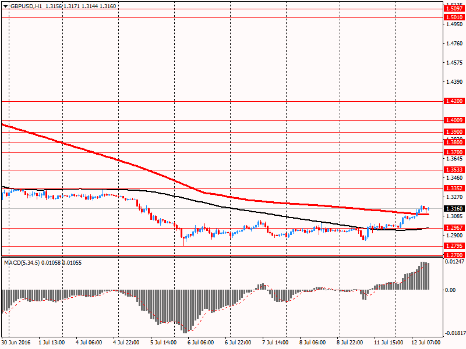Click the price axis value 1.4575

click(x=455, y=63)
